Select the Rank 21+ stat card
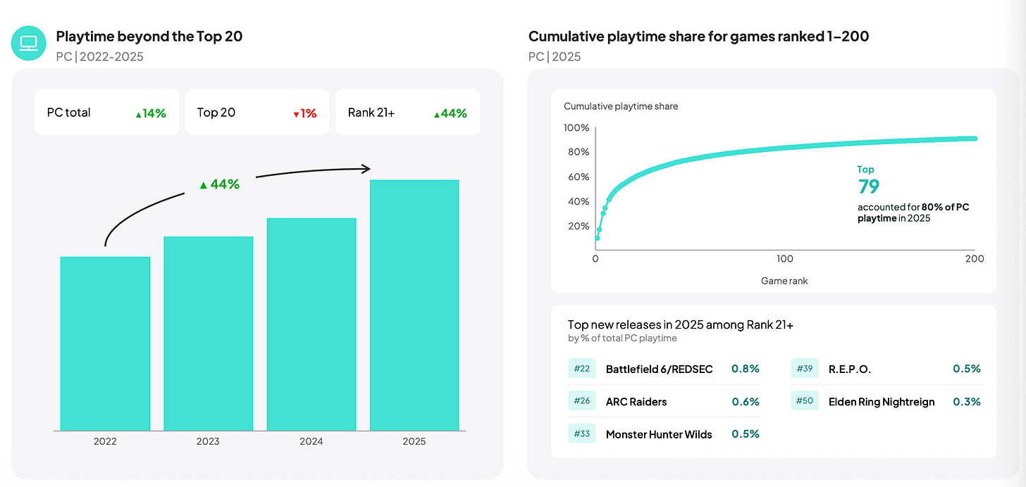This screenshot has height=487, width=1026. pyautogui.click(x=408, y=112)
